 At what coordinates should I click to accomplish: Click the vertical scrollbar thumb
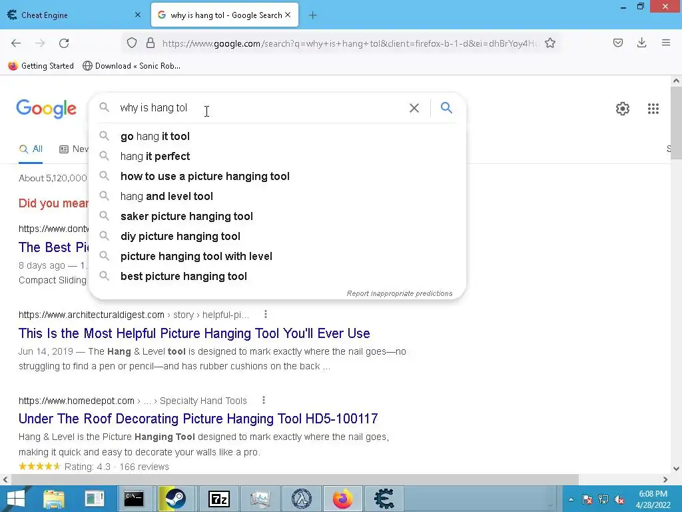tap(676, 123)
